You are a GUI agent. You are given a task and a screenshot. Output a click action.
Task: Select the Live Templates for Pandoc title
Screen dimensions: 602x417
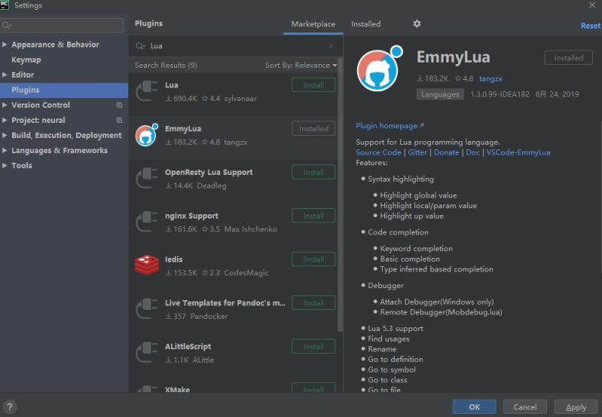[x=225, y=303]
